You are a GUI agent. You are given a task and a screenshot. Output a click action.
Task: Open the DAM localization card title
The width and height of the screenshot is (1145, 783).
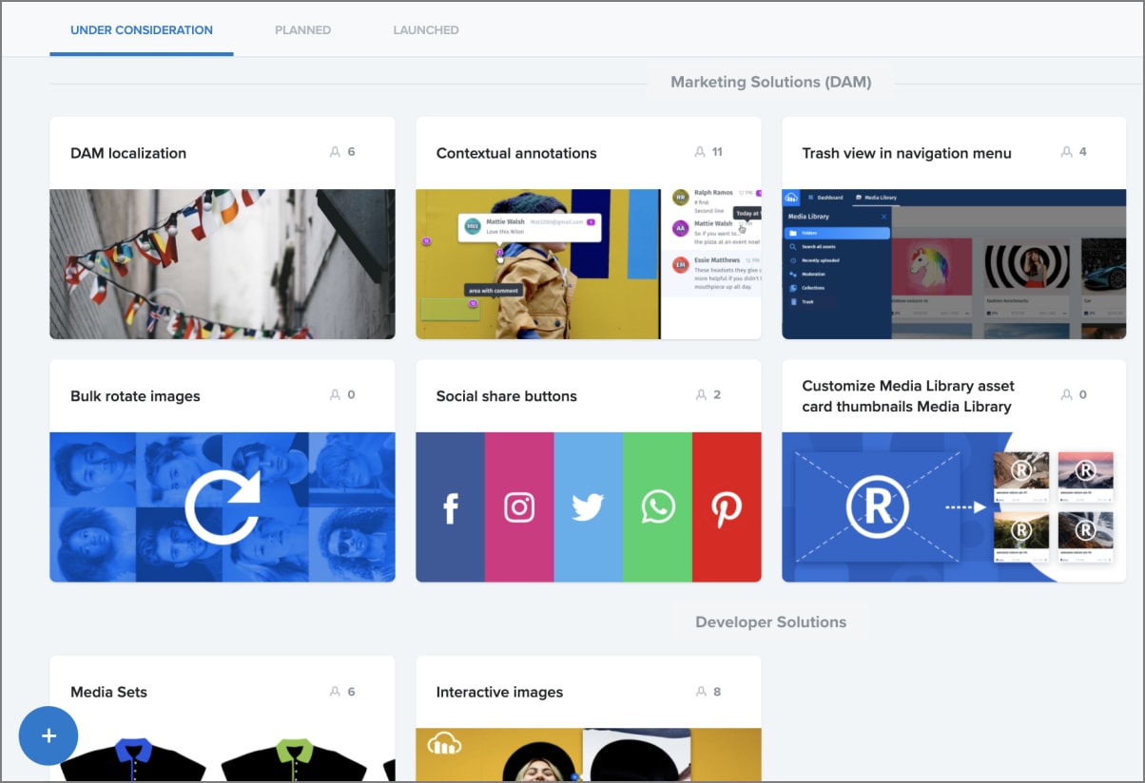(x=128, y=153)
